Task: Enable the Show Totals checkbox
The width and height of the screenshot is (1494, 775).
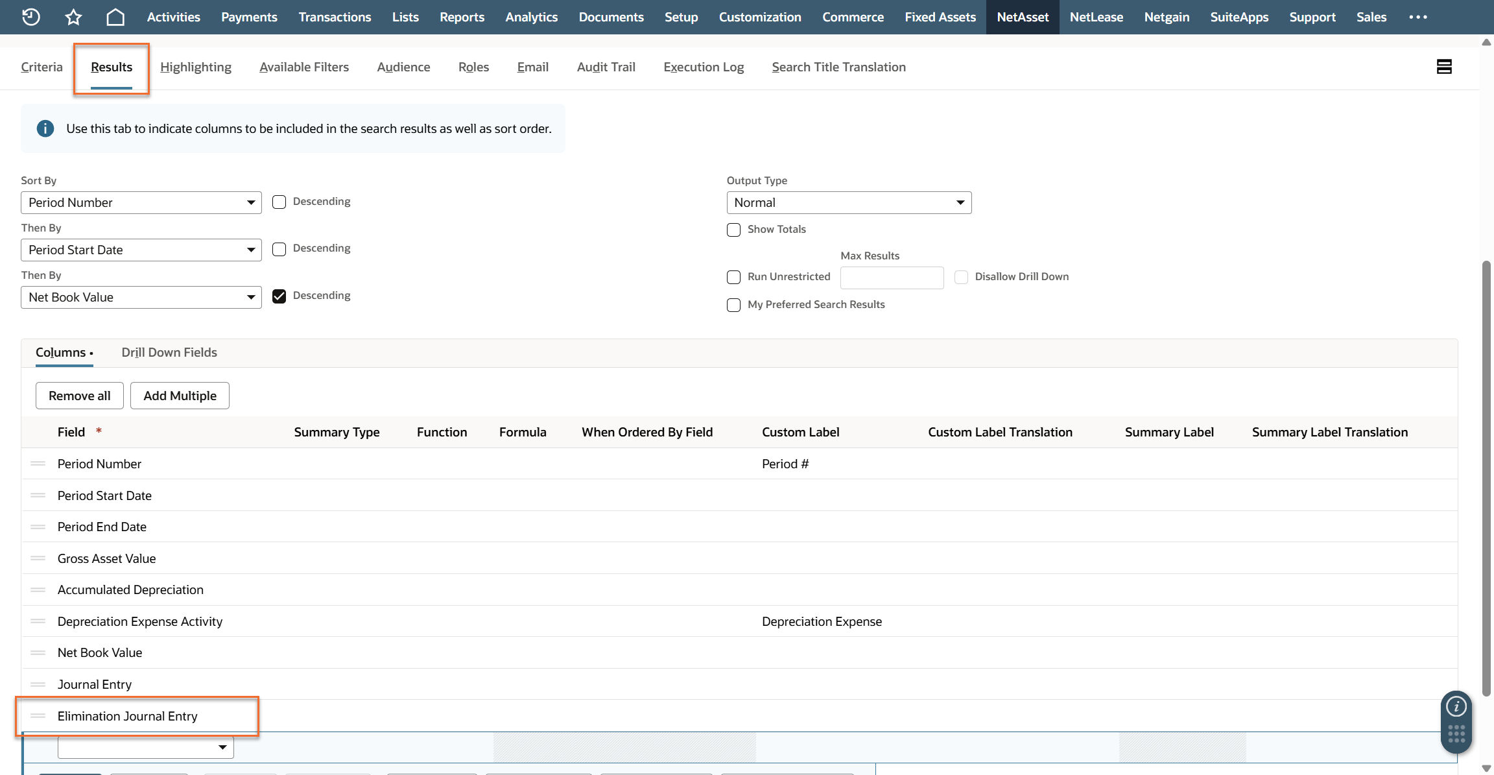Action: (x=733, y=230)
